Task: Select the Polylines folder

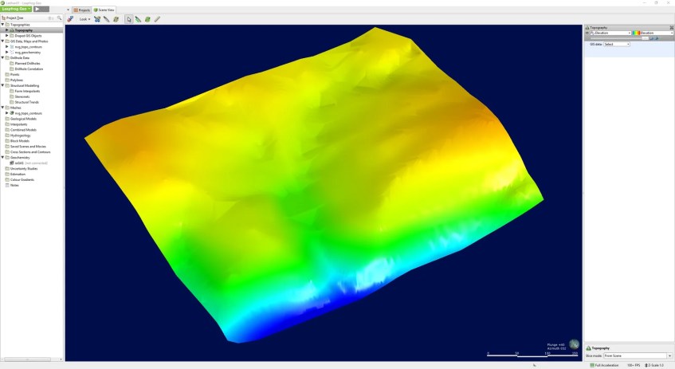Action: [17, 80]
